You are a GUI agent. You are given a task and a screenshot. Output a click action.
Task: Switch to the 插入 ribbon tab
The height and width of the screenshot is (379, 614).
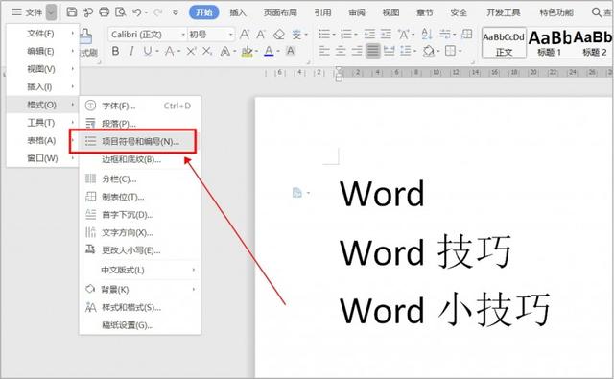238,12
